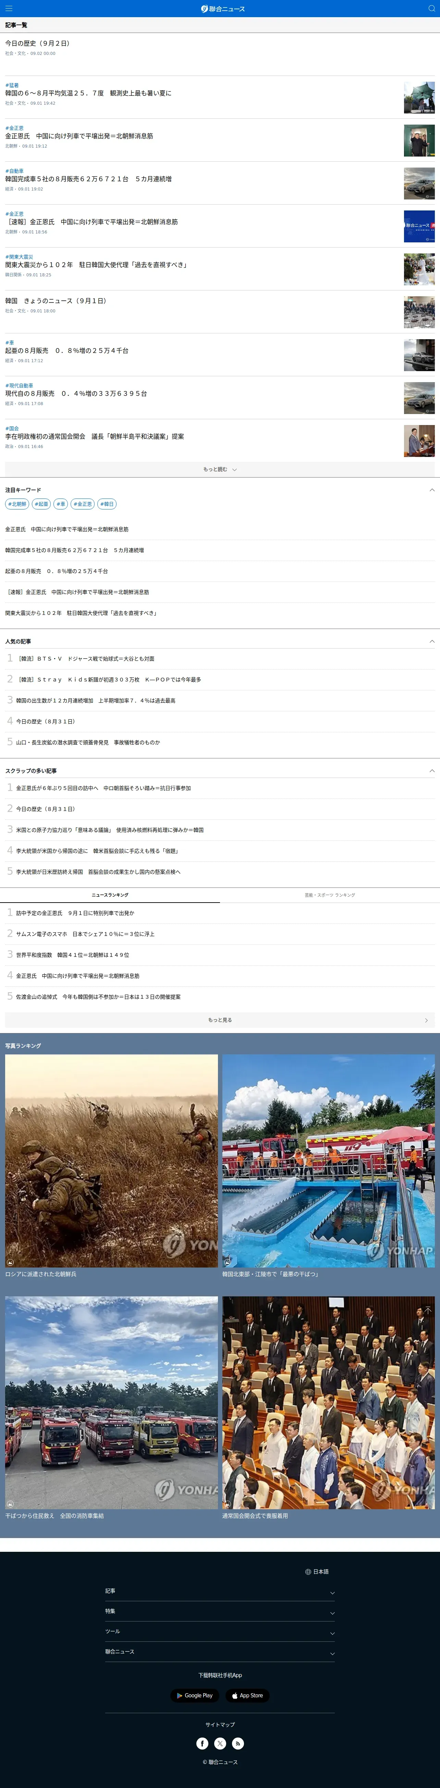This screenshot has height=1788, width=440.
Task: Open scrap article 金正恩氏が6年ぶり5回目の訪中へ
Action: point(103,788)
